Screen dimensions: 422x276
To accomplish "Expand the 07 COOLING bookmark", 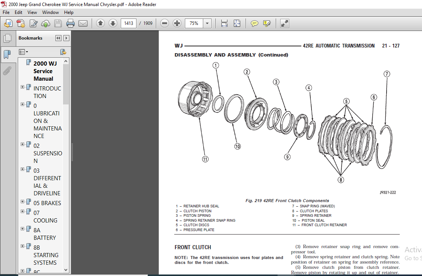I will [x=23, y=212].
